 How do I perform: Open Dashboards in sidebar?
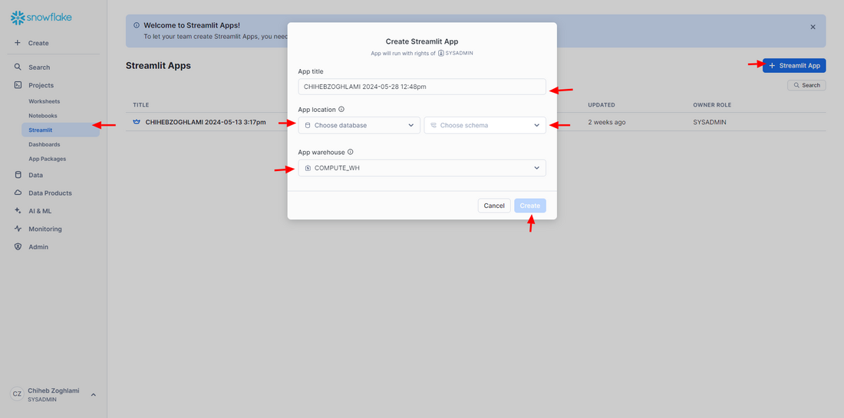(x=45, y=144)
